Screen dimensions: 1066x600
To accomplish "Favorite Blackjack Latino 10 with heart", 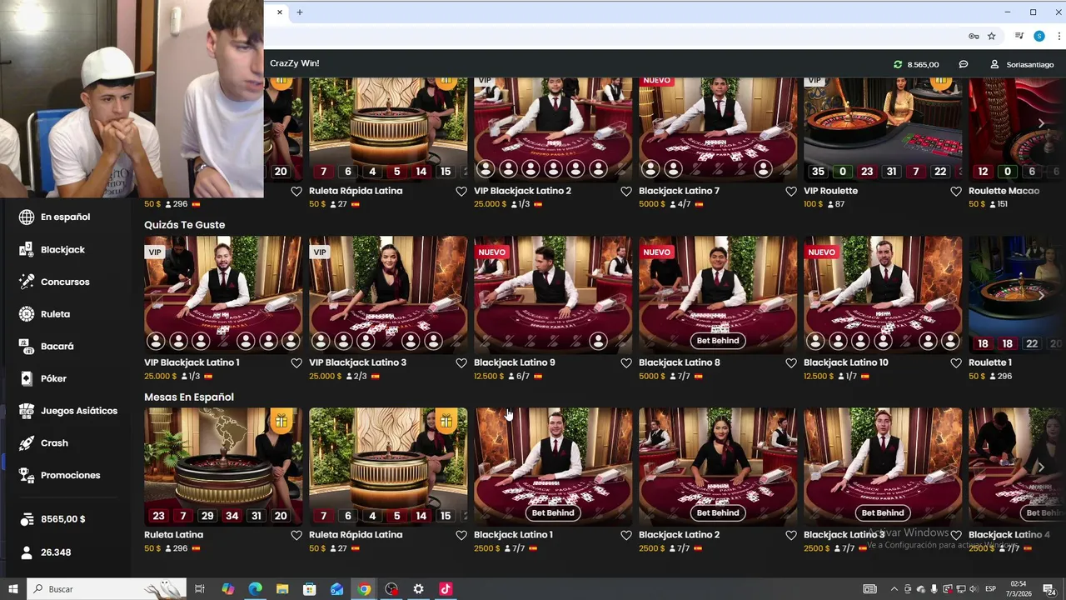I will click(x=956, y=363).
